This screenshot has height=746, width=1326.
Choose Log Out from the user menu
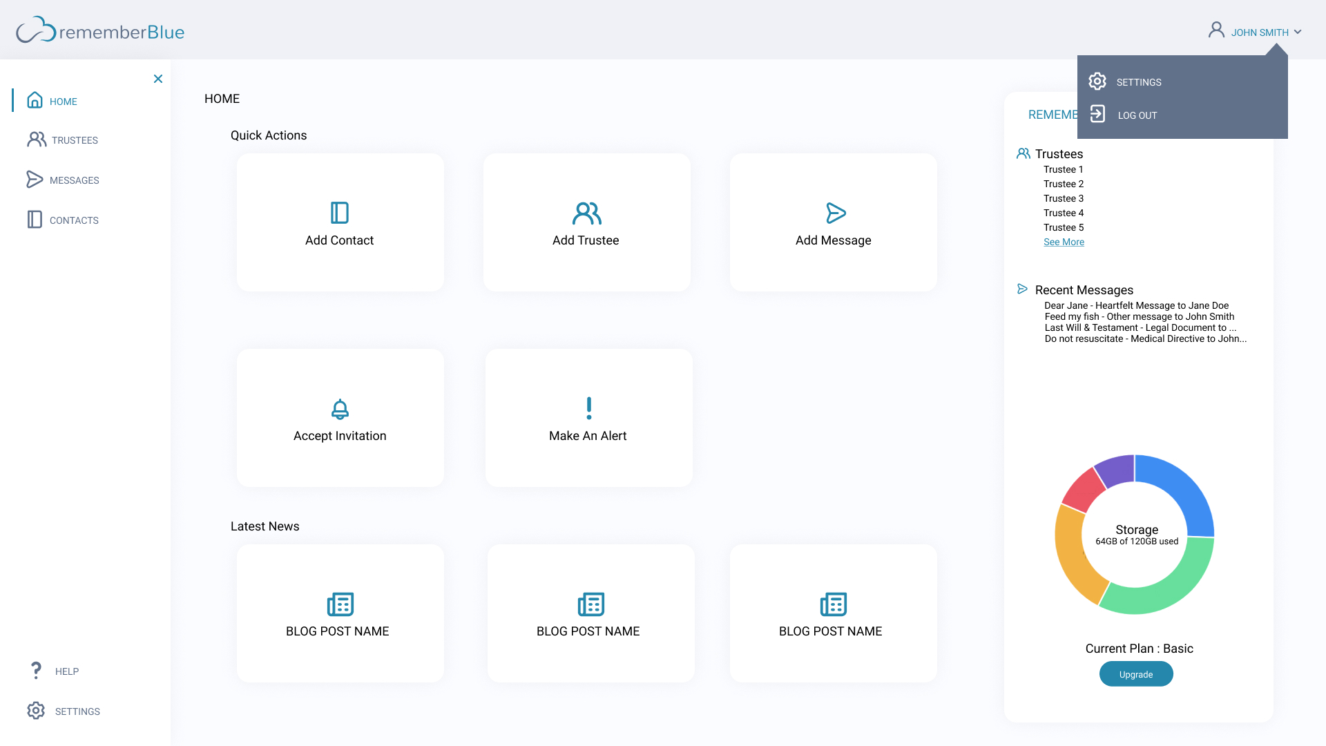point(1137,115)
